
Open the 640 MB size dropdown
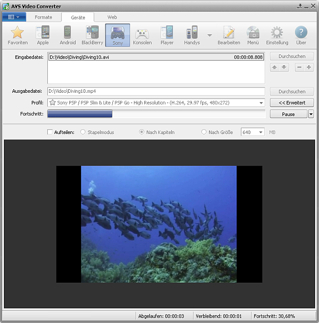260,132
